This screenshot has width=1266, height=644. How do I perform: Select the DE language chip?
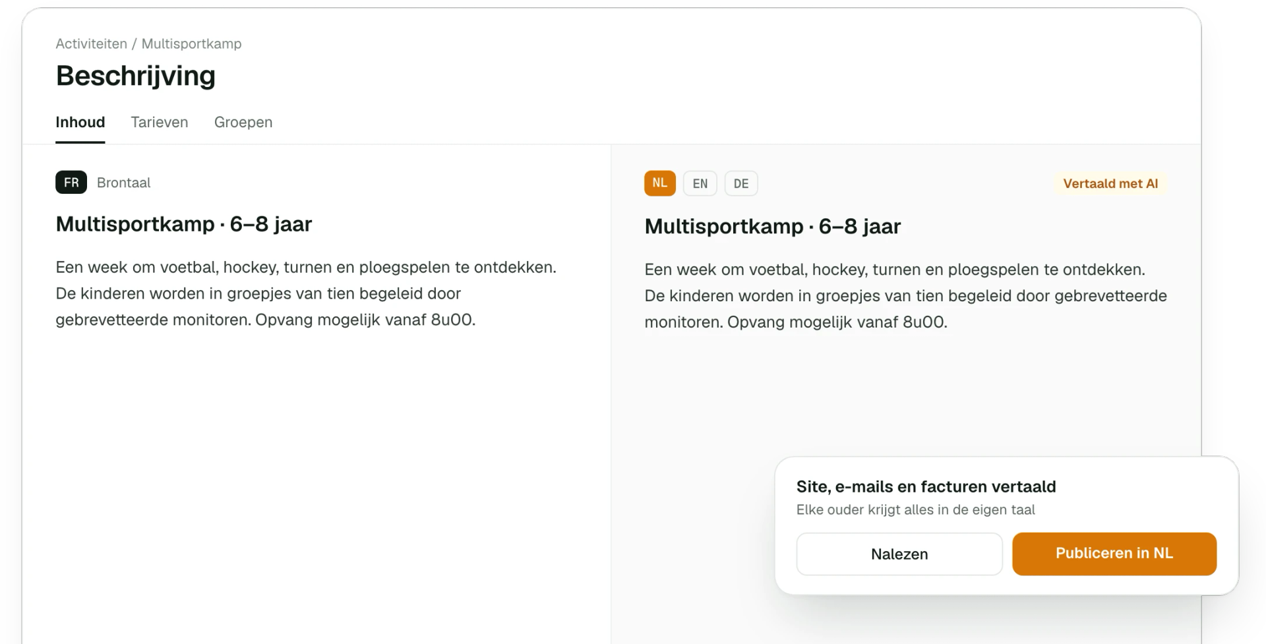tap(741, 183)
